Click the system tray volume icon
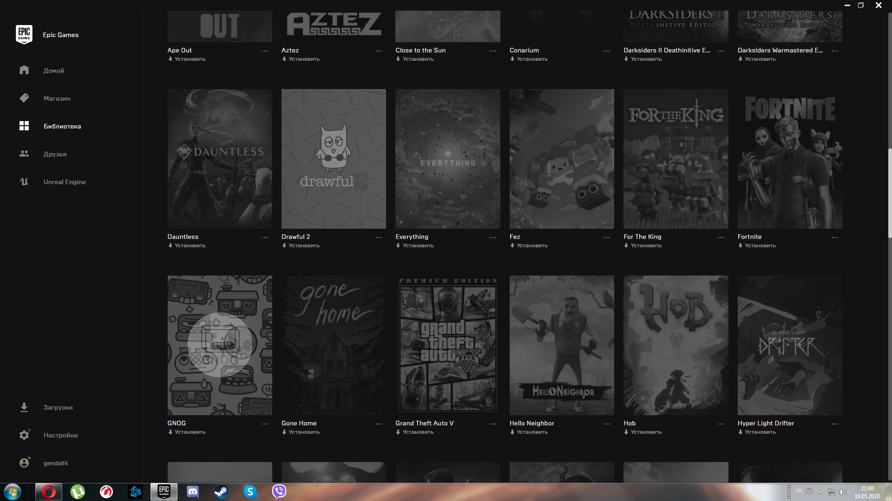This screenshot has height=501, width=892. point(843,492)
